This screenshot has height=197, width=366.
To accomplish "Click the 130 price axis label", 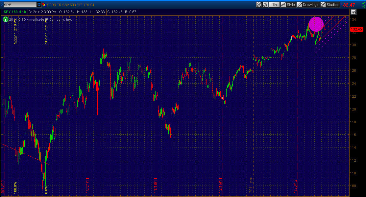I will pos(354,45).
